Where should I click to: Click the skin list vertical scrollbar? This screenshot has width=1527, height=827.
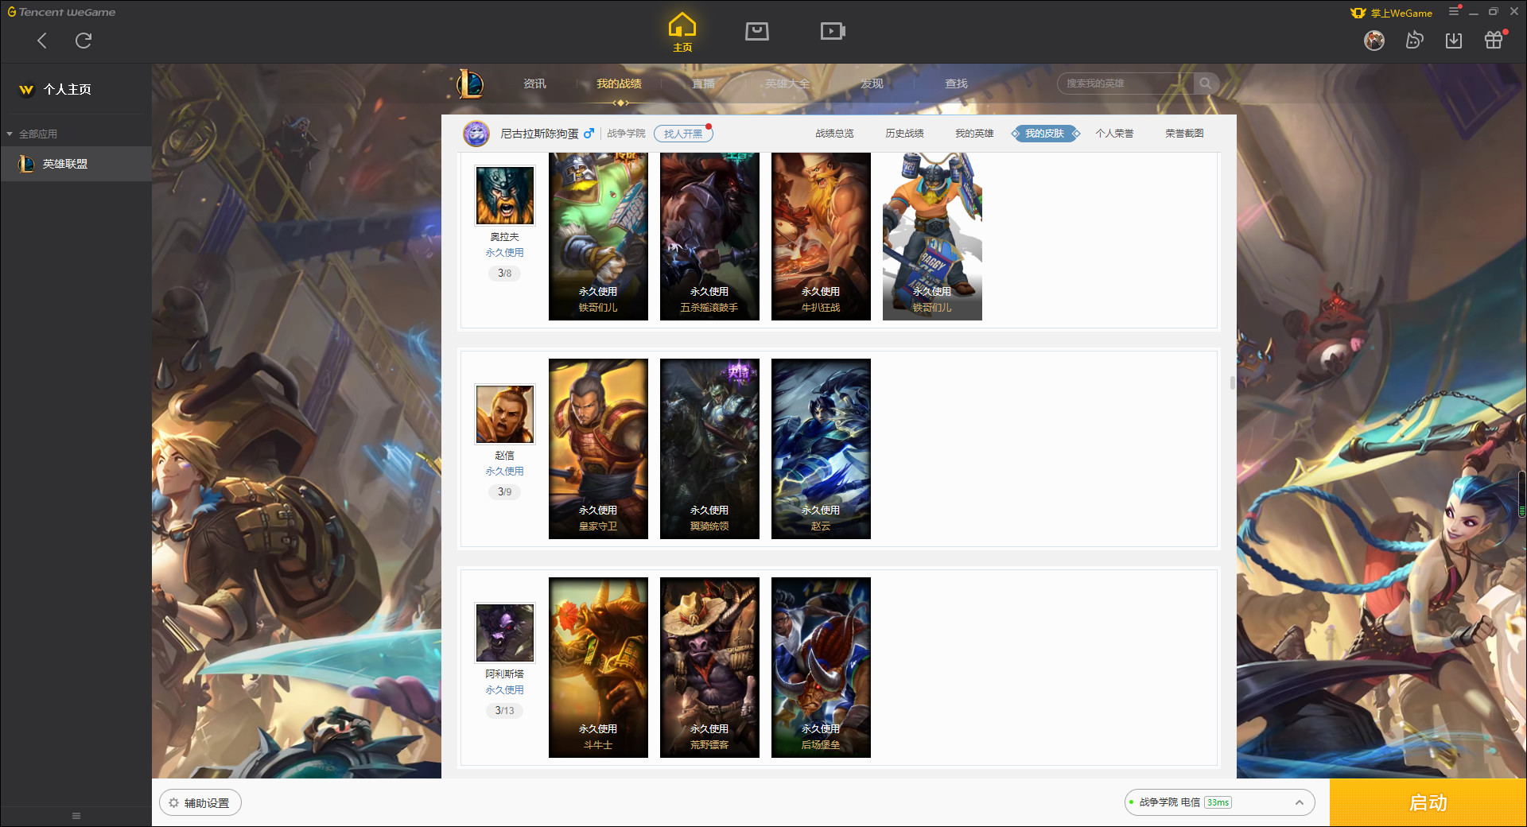[x=1233, y=382]
